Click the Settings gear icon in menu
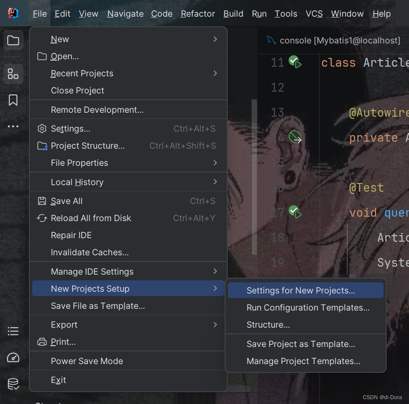The height and width of the screenshot is (404, 409). (x=42, y=129)
